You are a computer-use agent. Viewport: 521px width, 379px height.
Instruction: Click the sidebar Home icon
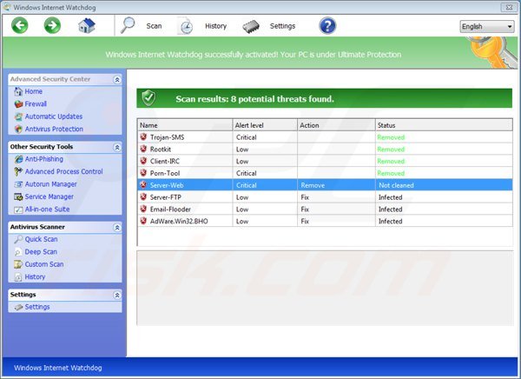point(18,91)
